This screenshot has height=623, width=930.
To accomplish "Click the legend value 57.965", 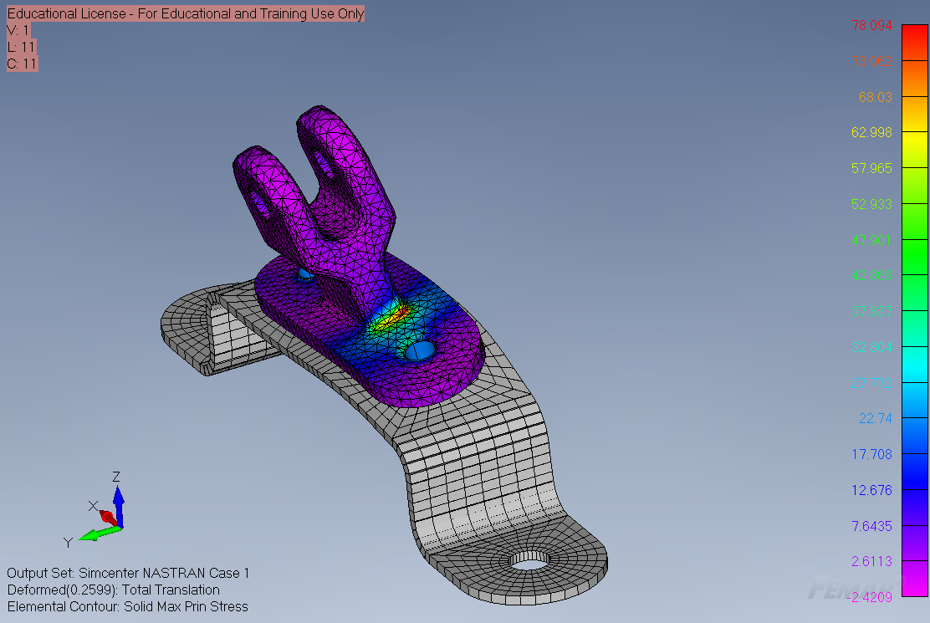I will click(871, 168).
